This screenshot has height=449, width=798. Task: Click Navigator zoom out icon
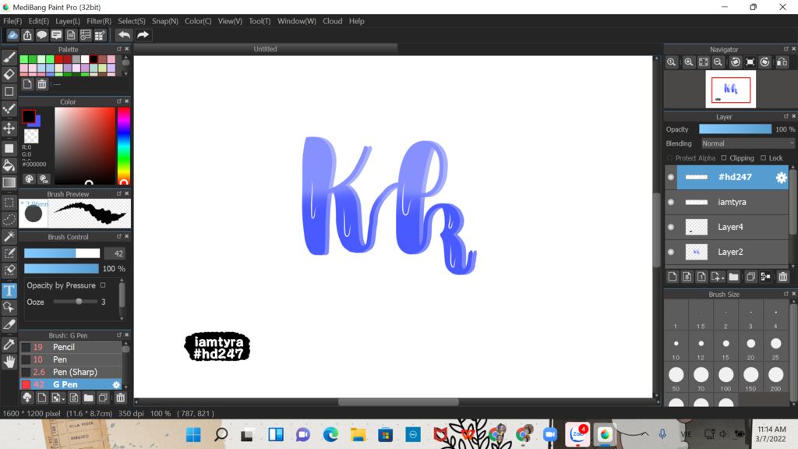(x=718, y=62)
